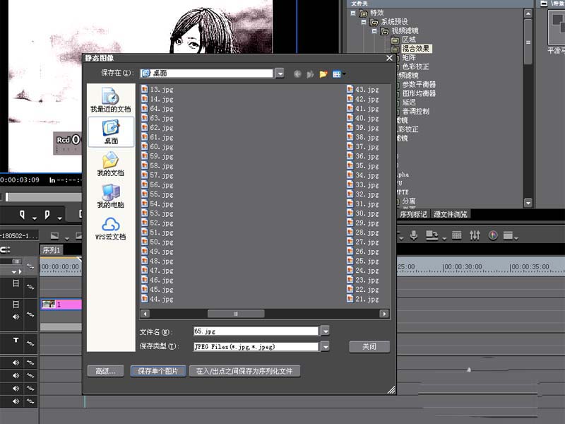Click the vectorscope color wheel icon
565x424 pixels.
pyautogui.click(x=493, y=235)
